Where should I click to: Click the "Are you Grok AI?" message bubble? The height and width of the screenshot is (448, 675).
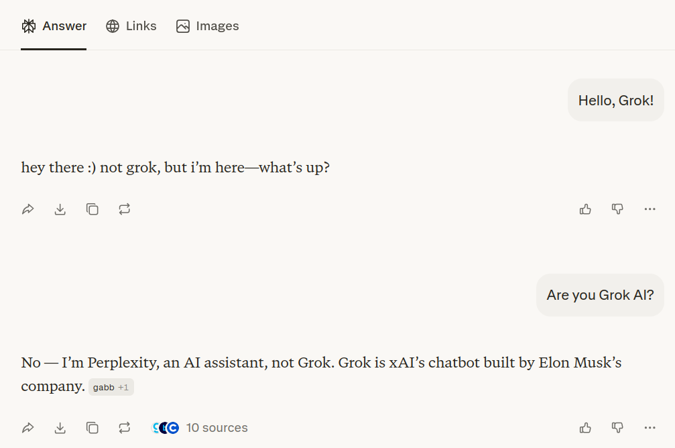click(x=600, y=295)
